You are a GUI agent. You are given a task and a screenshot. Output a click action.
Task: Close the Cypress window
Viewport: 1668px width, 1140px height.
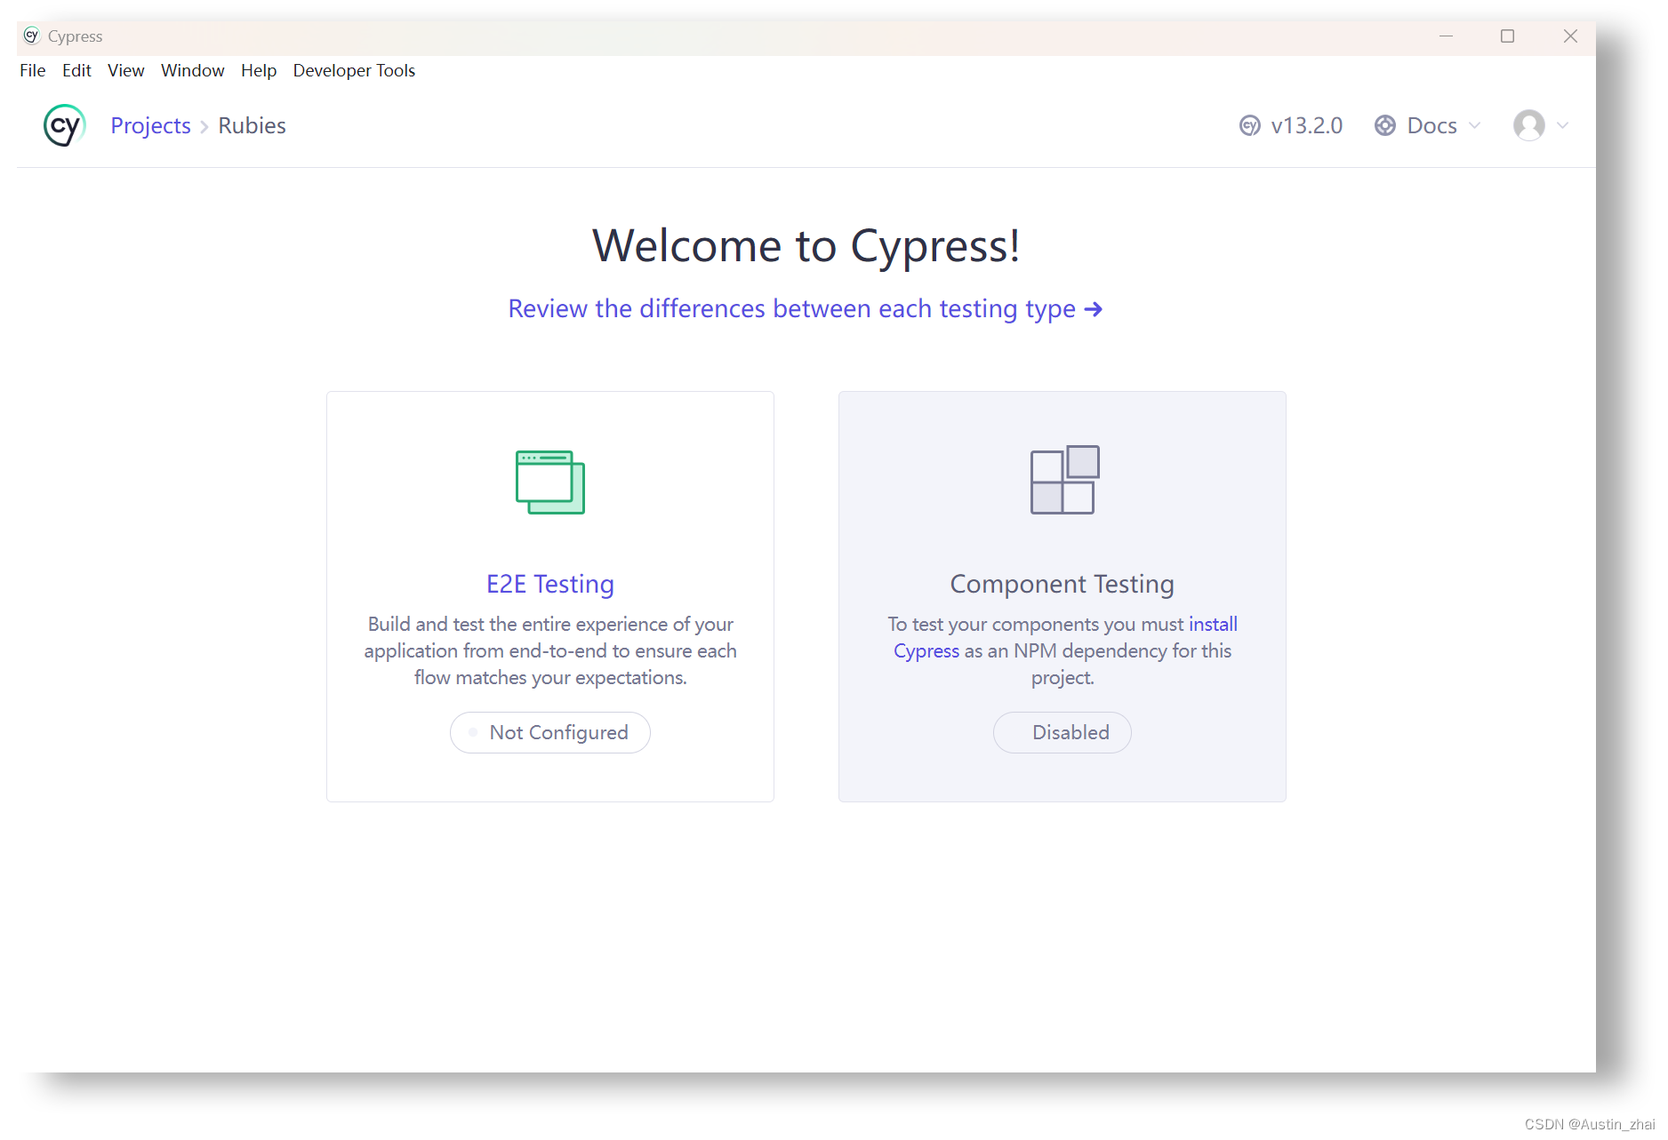pos(1570,36)
